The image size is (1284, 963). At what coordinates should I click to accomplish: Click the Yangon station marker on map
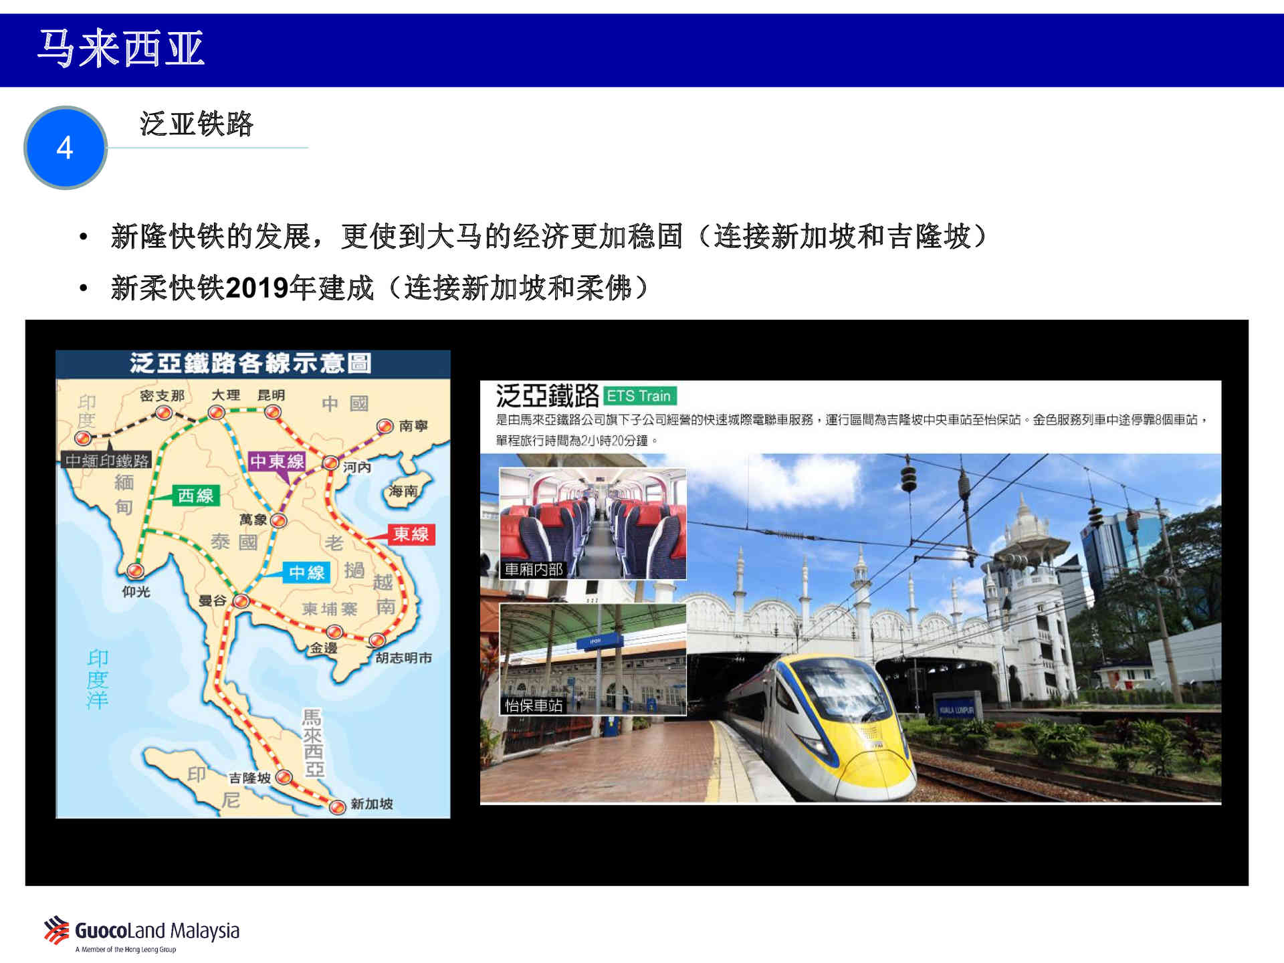click(135, 570)
